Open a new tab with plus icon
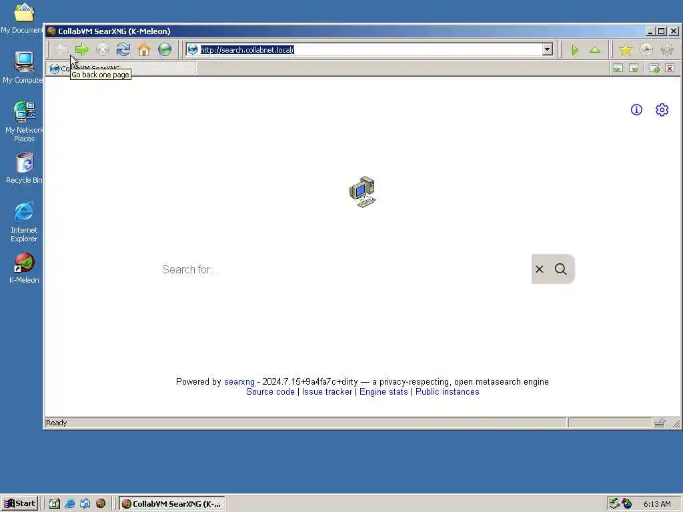This screenshot has height=512, width=683. (654, 69)
